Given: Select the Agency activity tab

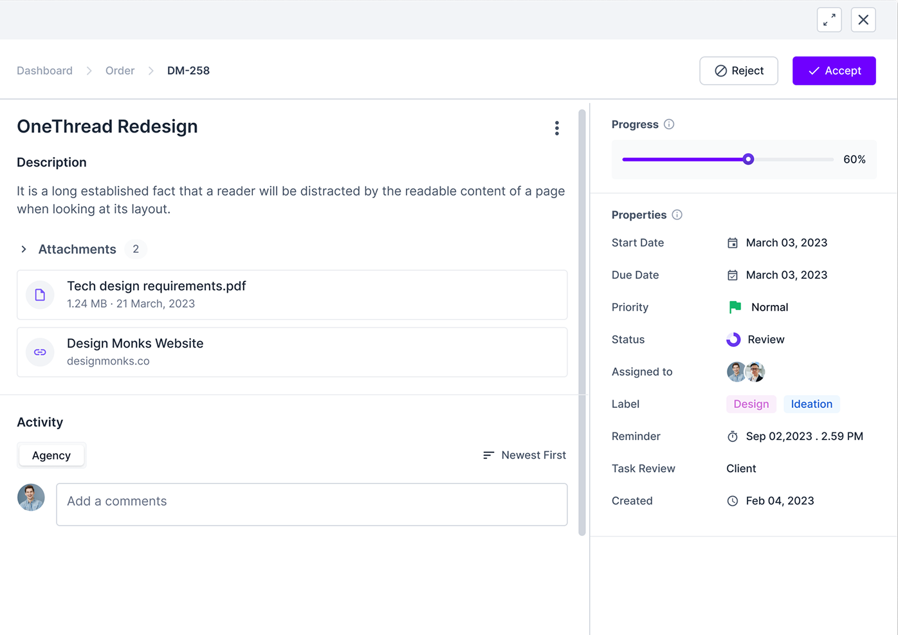Looking at the screenshot, I should pyautogui.click(x=51, y=456).
